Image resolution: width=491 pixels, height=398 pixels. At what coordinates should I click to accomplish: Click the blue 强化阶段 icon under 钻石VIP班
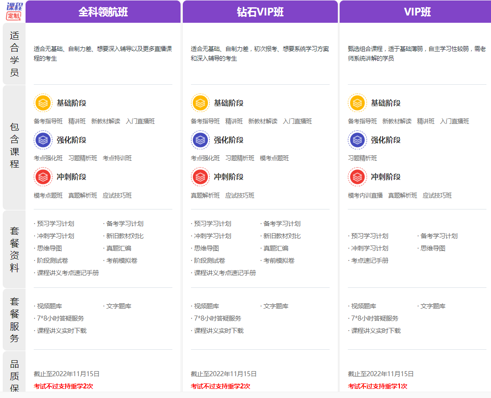tap(200, 140)
